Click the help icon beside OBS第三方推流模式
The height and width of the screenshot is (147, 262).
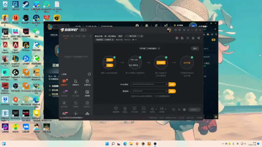pyautogui.click(x=159, y=48)
